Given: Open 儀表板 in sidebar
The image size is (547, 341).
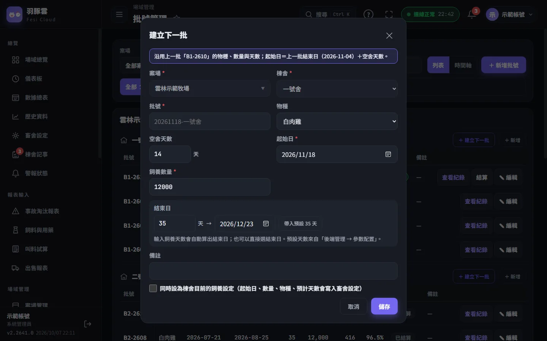Looking at the screenshot, I should [x=50, y=79].
